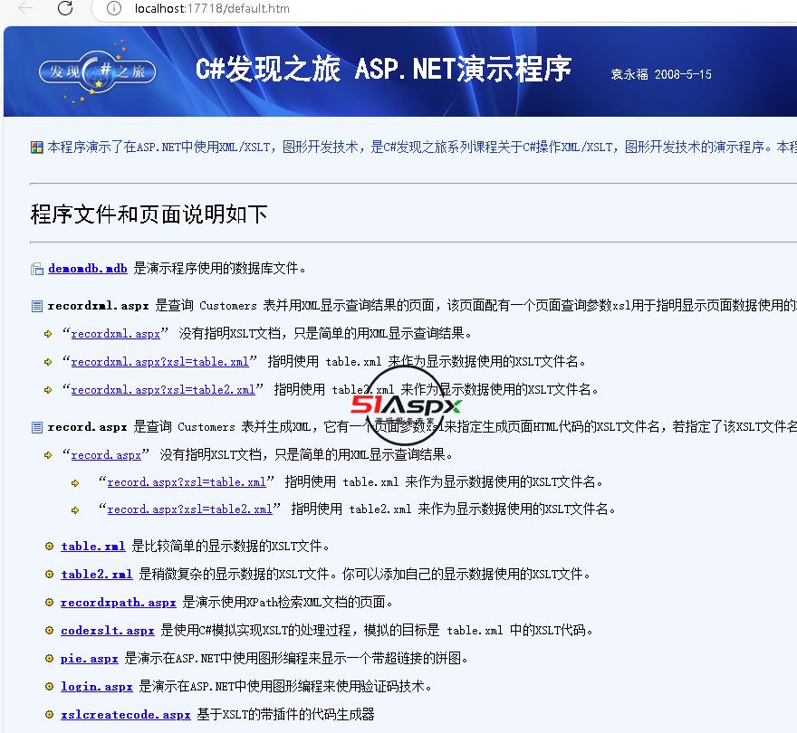
Task: Click arrow bullet beside record.aspx?xsl=table.xml
Action: (75, 483)
